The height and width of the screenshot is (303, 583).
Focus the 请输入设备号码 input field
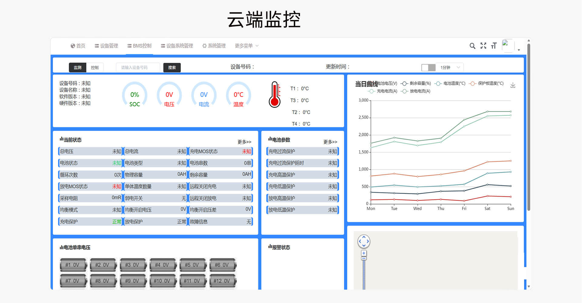(x=138, y=68)
